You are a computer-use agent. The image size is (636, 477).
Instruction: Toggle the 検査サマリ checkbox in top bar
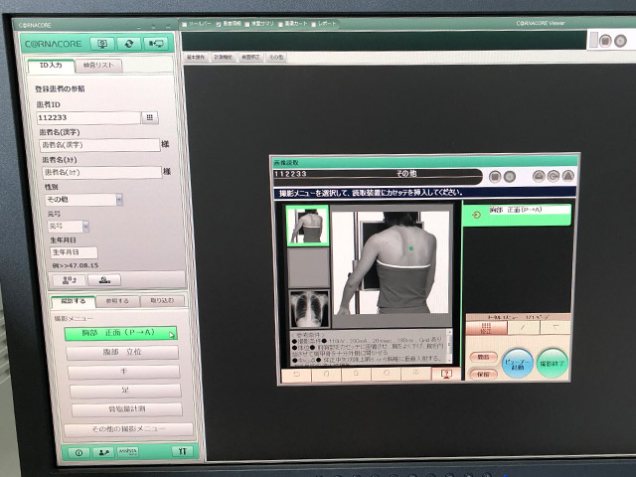[247, 24]
